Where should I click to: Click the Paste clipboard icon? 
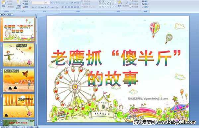[x=4, y=4]
